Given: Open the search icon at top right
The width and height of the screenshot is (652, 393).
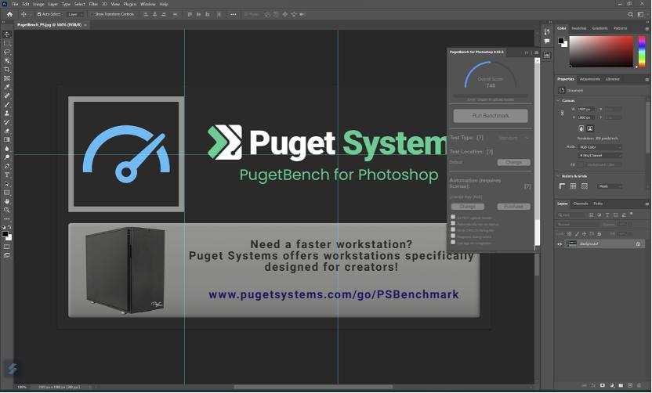Looking at the screenshot, I should click(x=630, y=14).
